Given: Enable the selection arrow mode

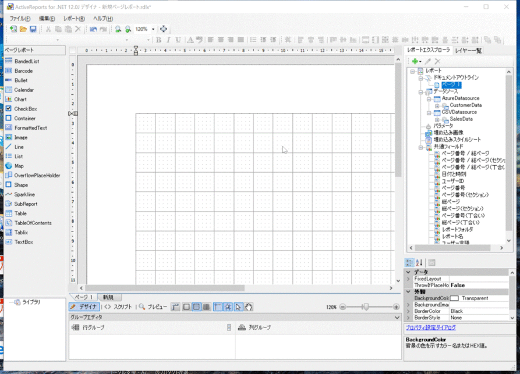Looking at the screenshot, I should point(238,307).
